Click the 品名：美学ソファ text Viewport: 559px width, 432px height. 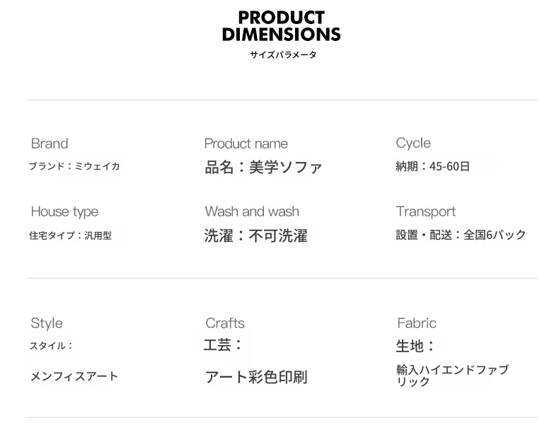pyautogui.click(x=263, y=168)
